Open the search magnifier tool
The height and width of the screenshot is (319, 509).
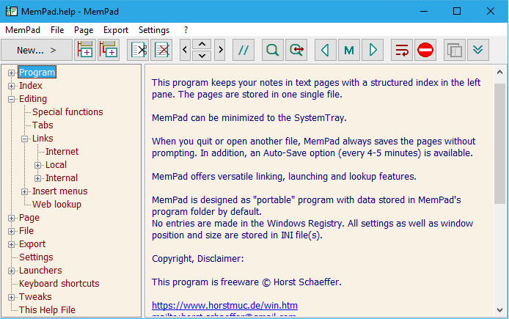coord(273,50)
